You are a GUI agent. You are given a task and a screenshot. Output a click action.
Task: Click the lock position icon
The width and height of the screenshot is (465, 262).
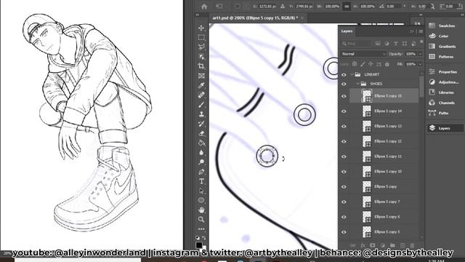pos(371,64)
